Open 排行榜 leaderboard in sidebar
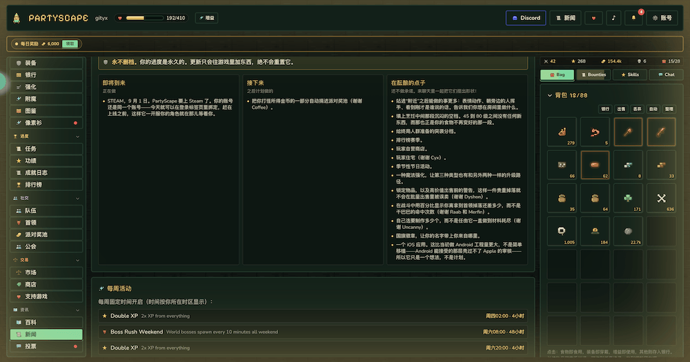The image size is (690, 362). pos(46,185)
